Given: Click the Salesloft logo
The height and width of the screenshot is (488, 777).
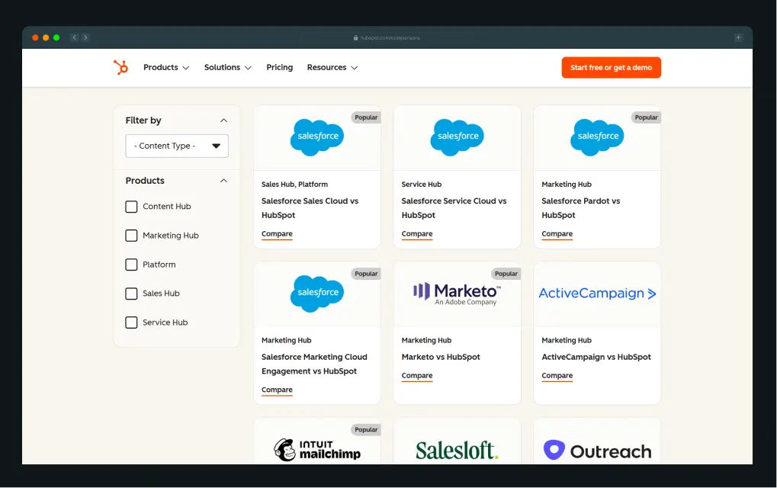Looking at the screenshot, I should [457, 451].
